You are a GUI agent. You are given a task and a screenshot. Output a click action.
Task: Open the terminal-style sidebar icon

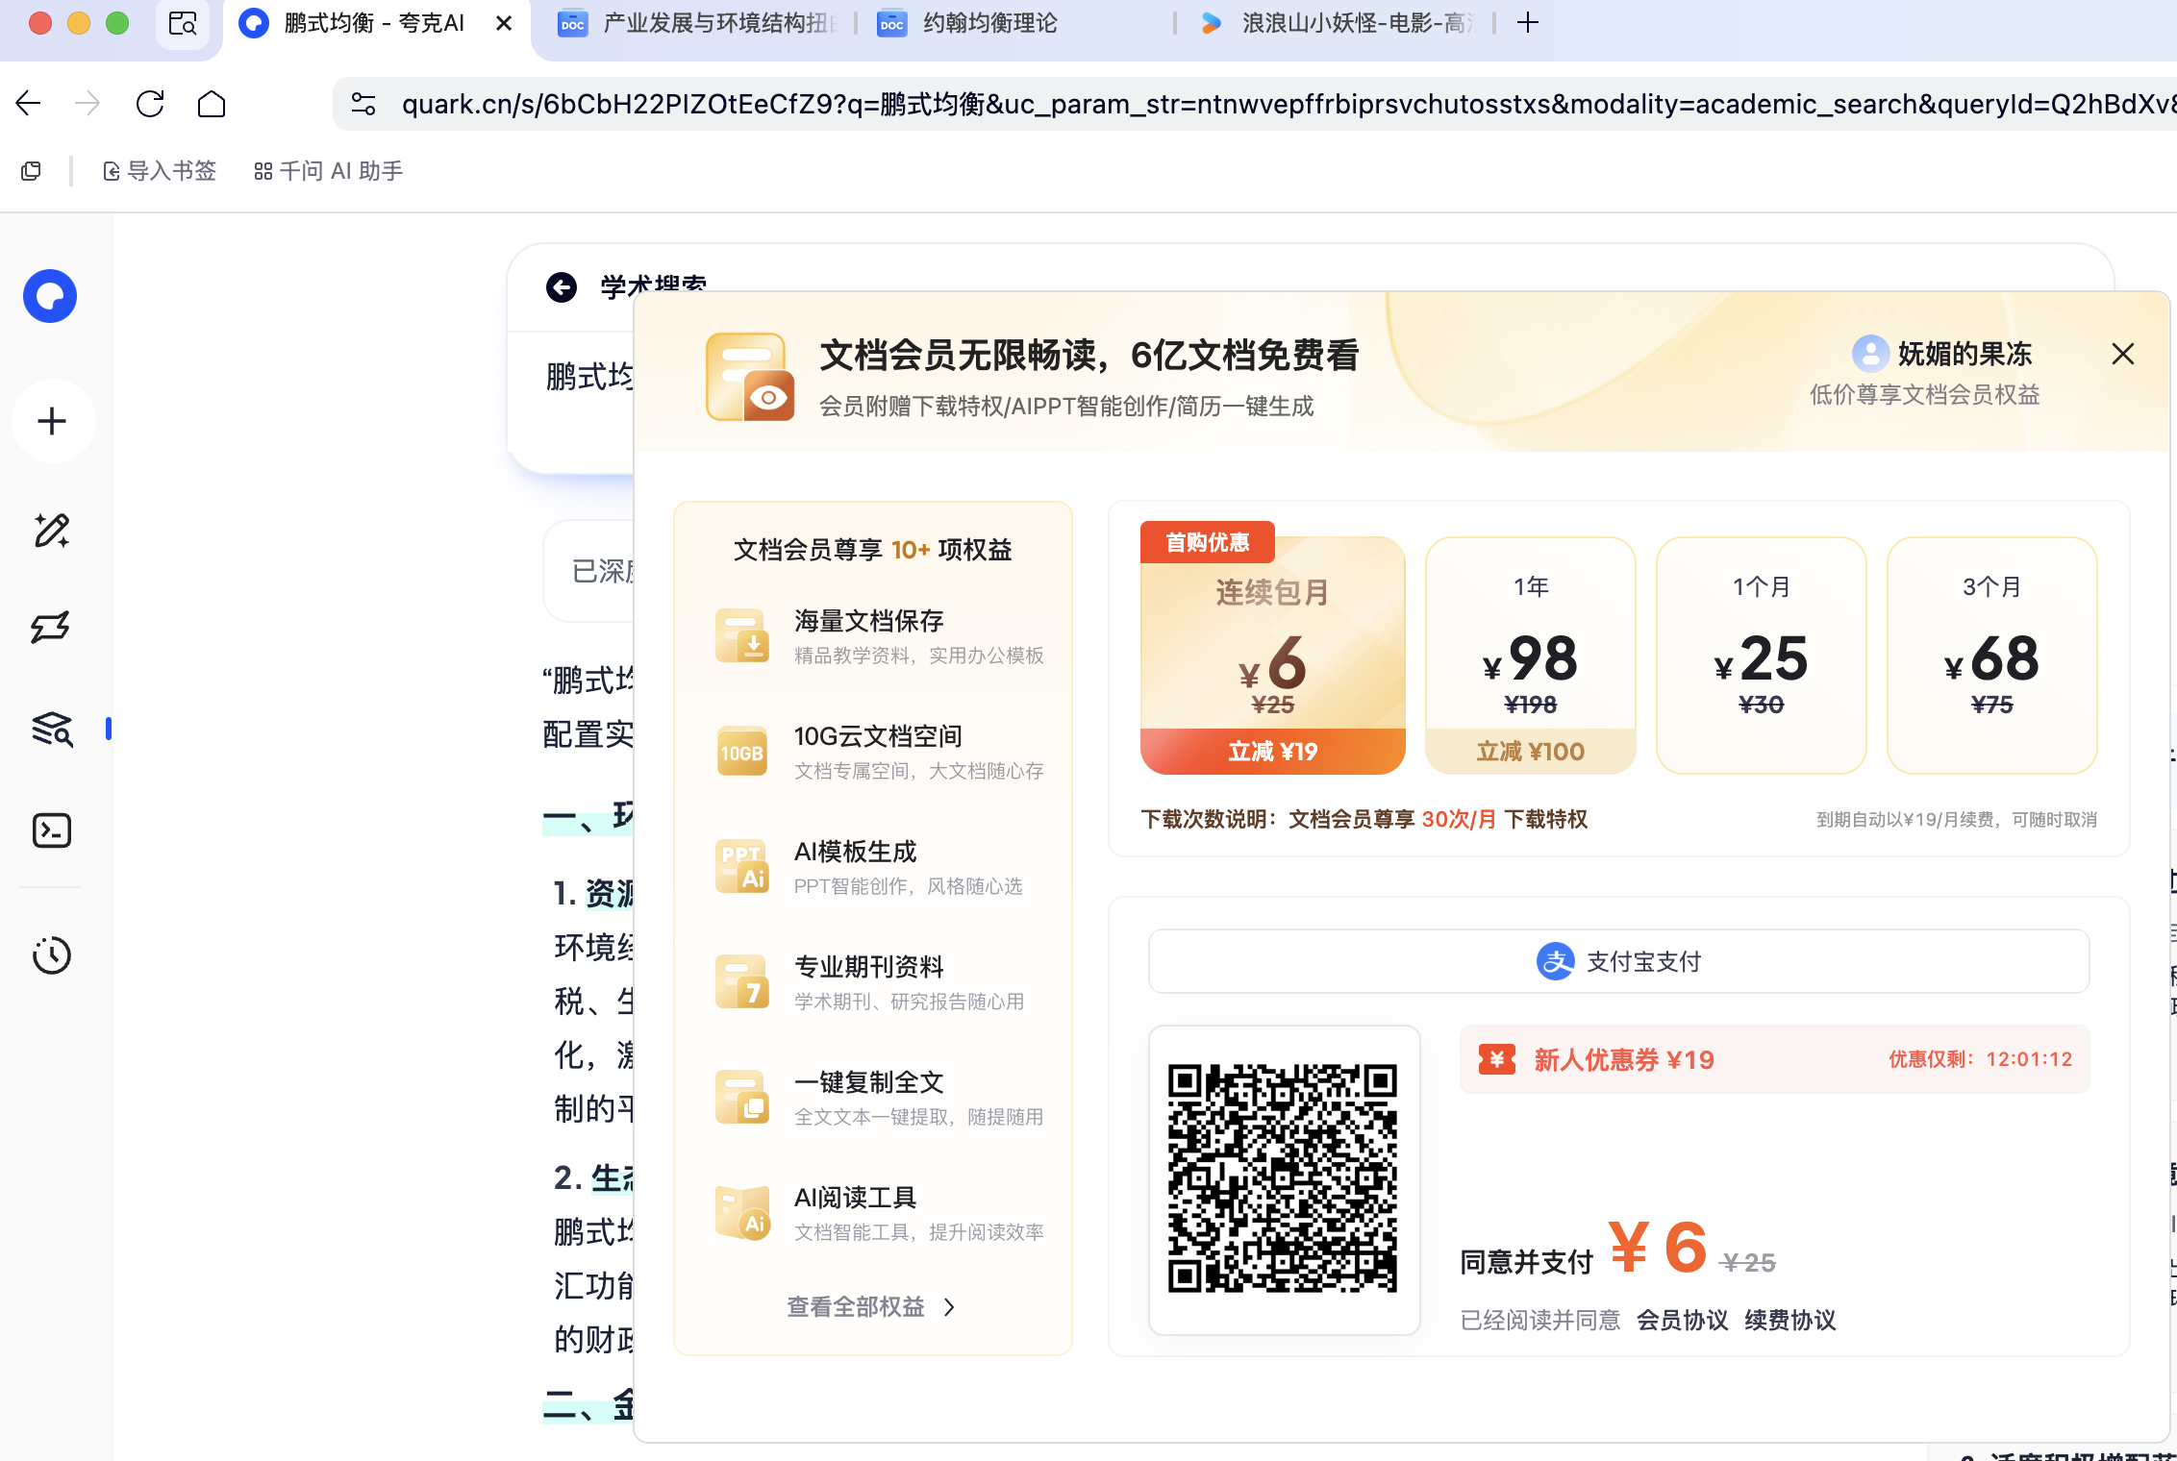[52, 830]
